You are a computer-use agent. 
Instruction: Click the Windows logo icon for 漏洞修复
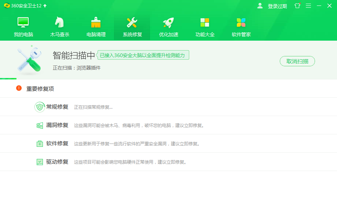(40, 126)
